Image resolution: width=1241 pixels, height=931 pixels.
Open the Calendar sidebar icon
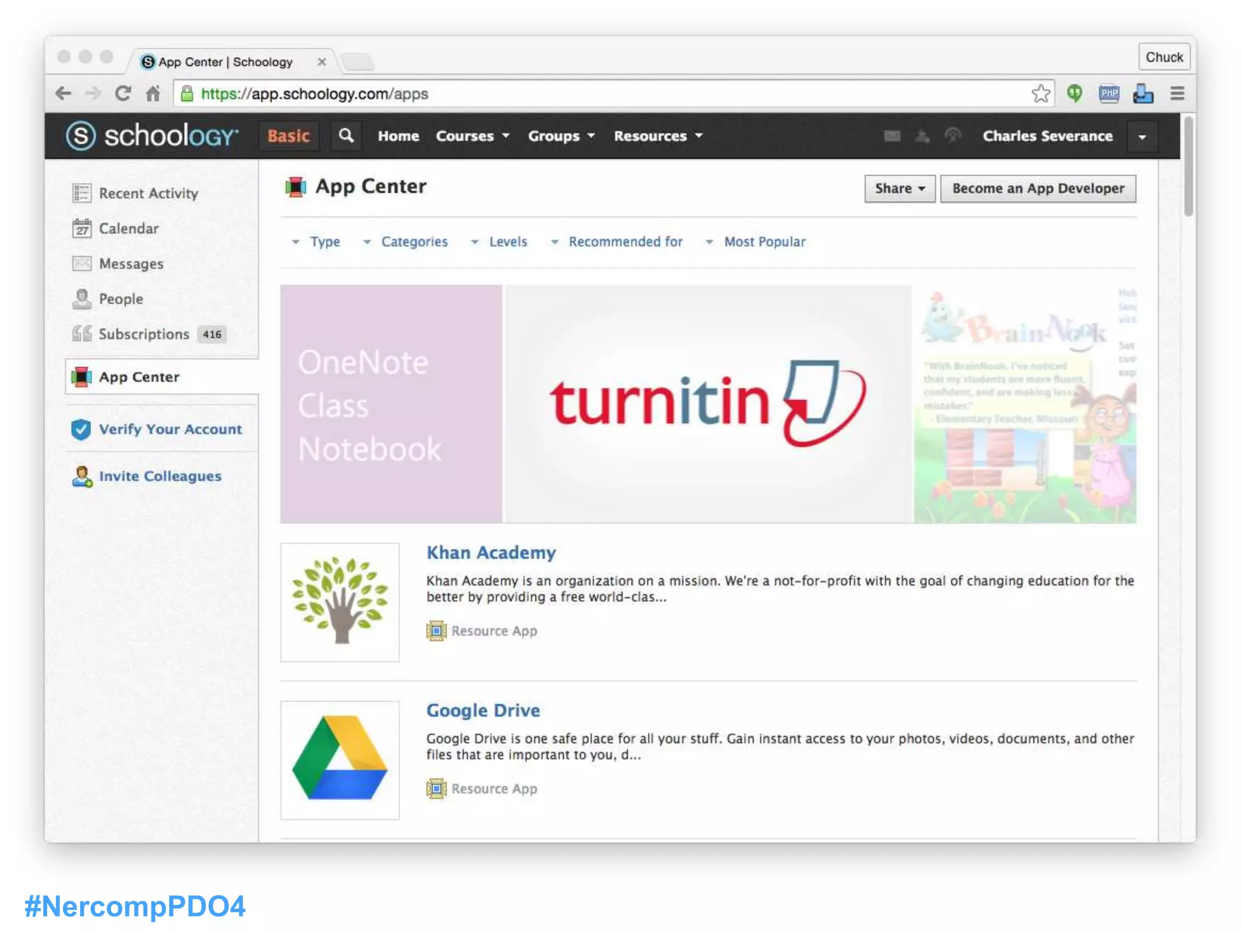click(x=82, y=229)
